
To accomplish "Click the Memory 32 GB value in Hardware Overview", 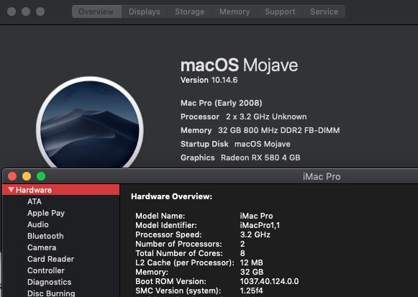I will pyautogui.click(x=252, y=272).
